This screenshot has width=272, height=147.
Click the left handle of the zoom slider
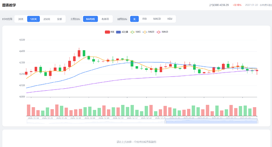point(165,121)
